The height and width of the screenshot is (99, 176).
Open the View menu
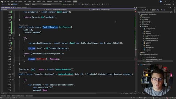tap(12, 1)
